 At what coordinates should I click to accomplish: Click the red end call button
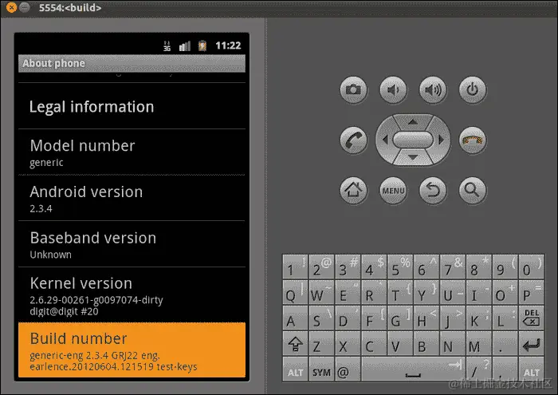click(473, 140)
